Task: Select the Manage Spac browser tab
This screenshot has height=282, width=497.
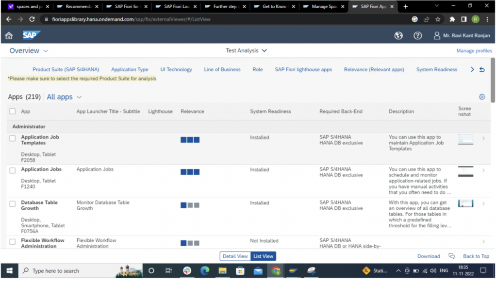Action: tap(324, 7)
